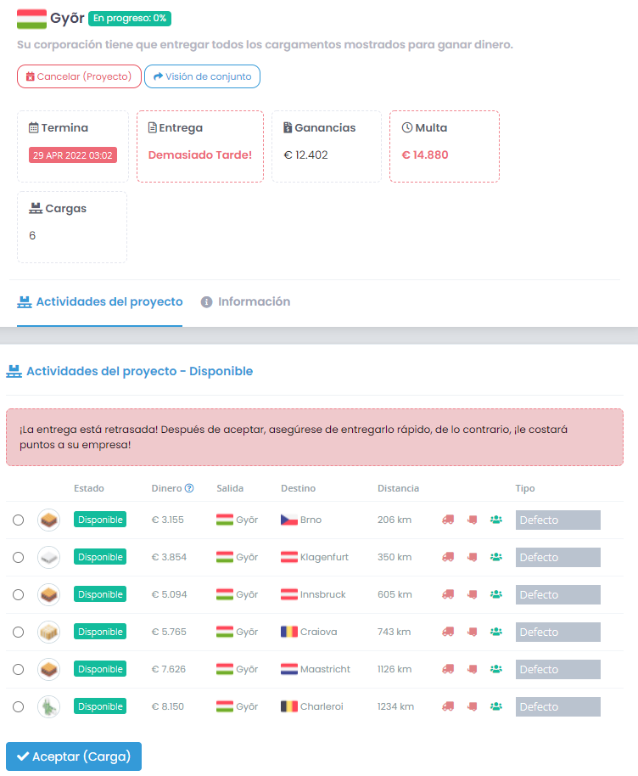Click the cargo thumbnail in the Charleroi row
638x776 pixels.
pyautogui.click(x=48, y=706)
